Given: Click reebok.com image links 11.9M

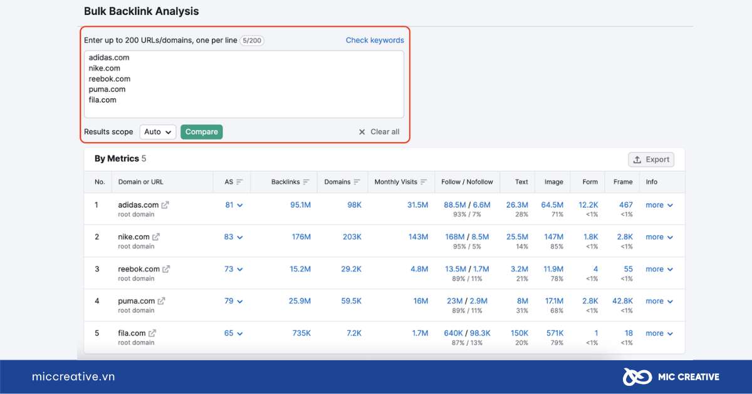Looking at the screenshot, I should [553, 269].
